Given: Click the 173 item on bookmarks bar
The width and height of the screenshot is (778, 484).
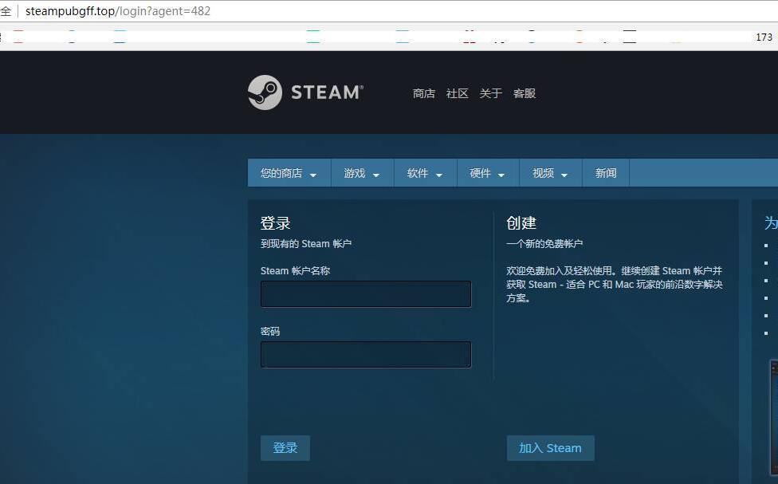Looking at the screenshot, I should click(764, 37).
